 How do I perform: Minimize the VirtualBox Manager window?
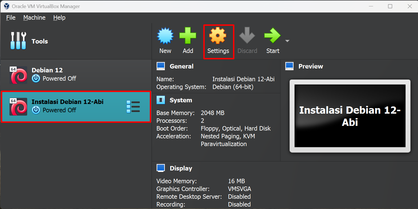(x=371, y=6)
